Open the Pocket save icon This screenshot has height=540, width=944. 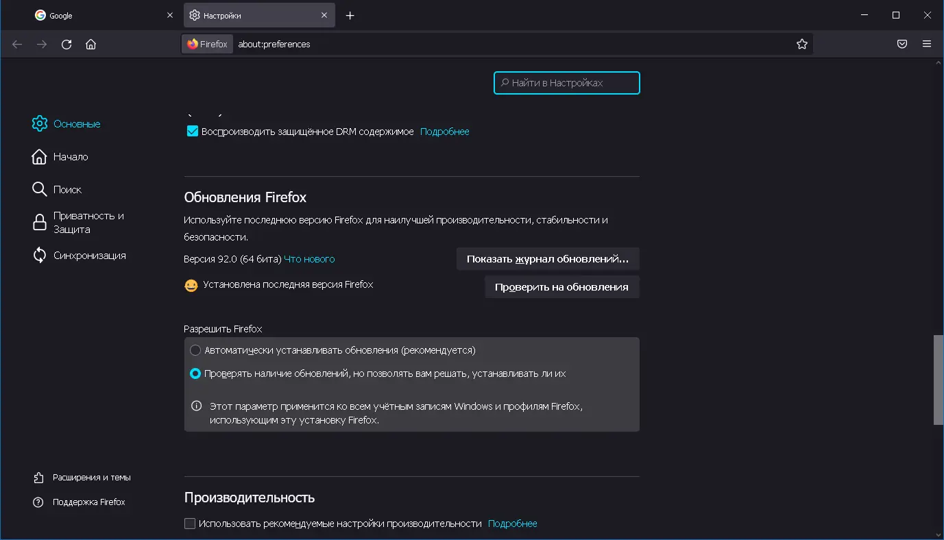coord(902,45)
